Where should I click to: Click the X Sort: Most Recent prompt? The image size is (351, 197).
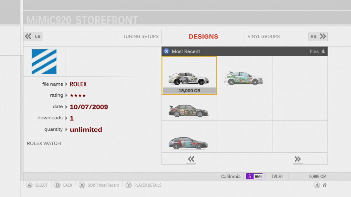(x=99, y=185)
